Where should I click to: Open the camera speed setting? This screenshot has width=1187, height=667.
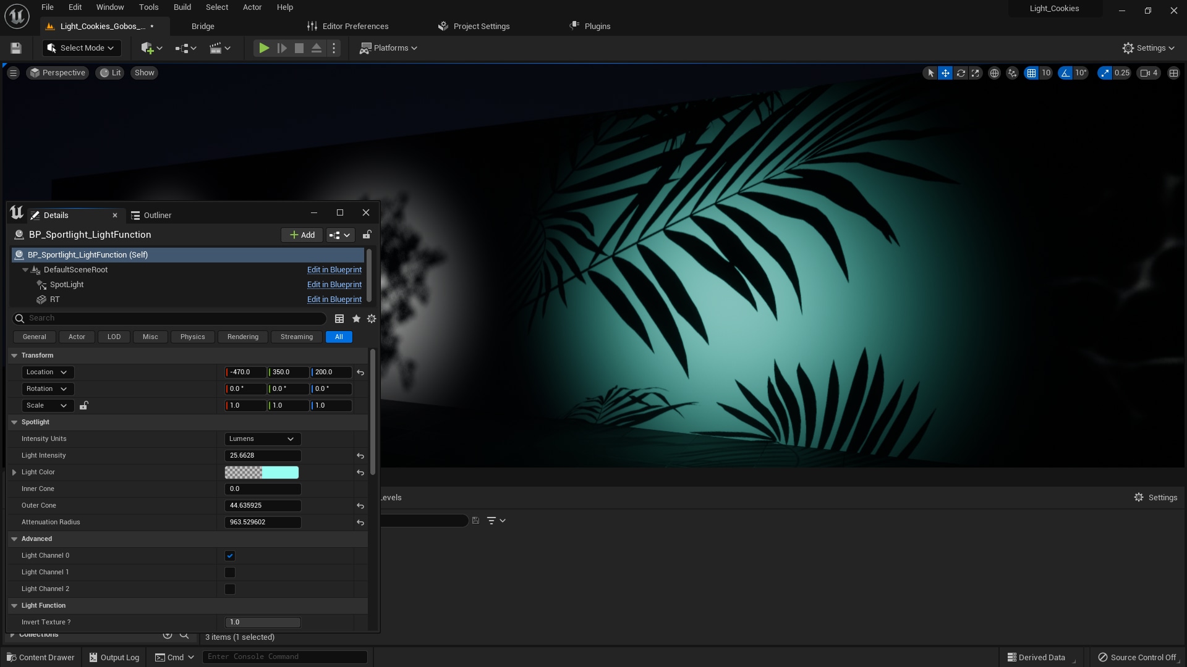pos(1149,73)
